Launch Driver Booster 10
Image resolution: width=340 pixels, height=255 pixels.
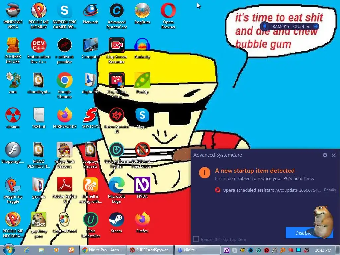[117, 120]
